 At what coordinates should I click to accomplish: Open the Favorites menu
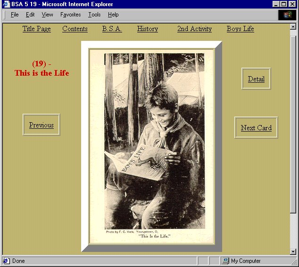click(71, 15)
